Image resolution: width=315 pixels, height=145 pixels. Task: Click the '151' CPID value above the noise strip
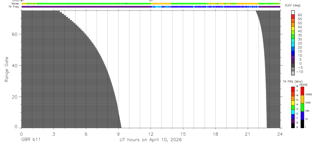click(x=151, y=1)
